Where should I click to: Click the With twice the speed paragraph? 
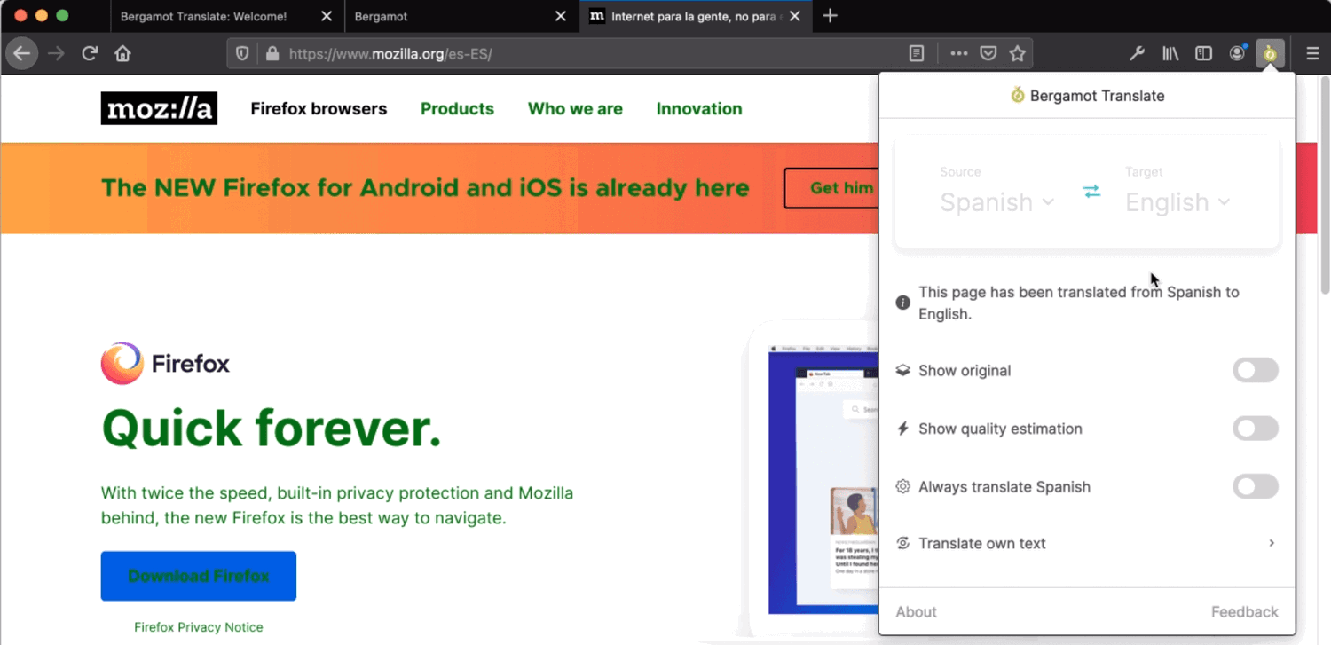[x=337, y=506]
